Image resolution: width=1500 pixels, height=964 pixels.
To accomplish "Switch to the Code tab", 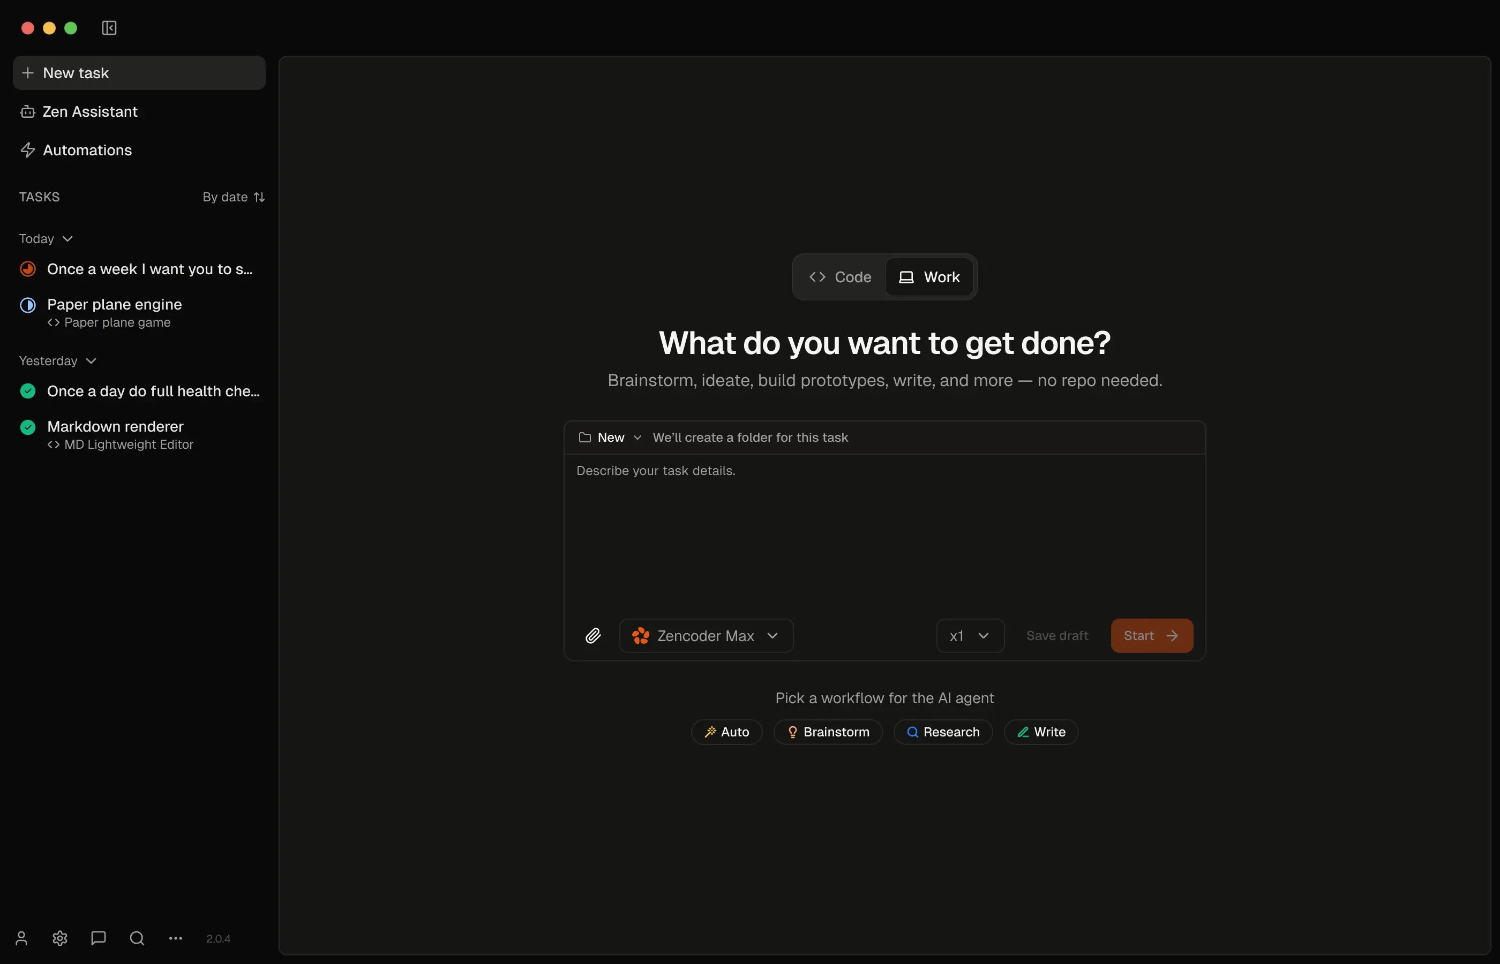I will [x=839, y=277].
